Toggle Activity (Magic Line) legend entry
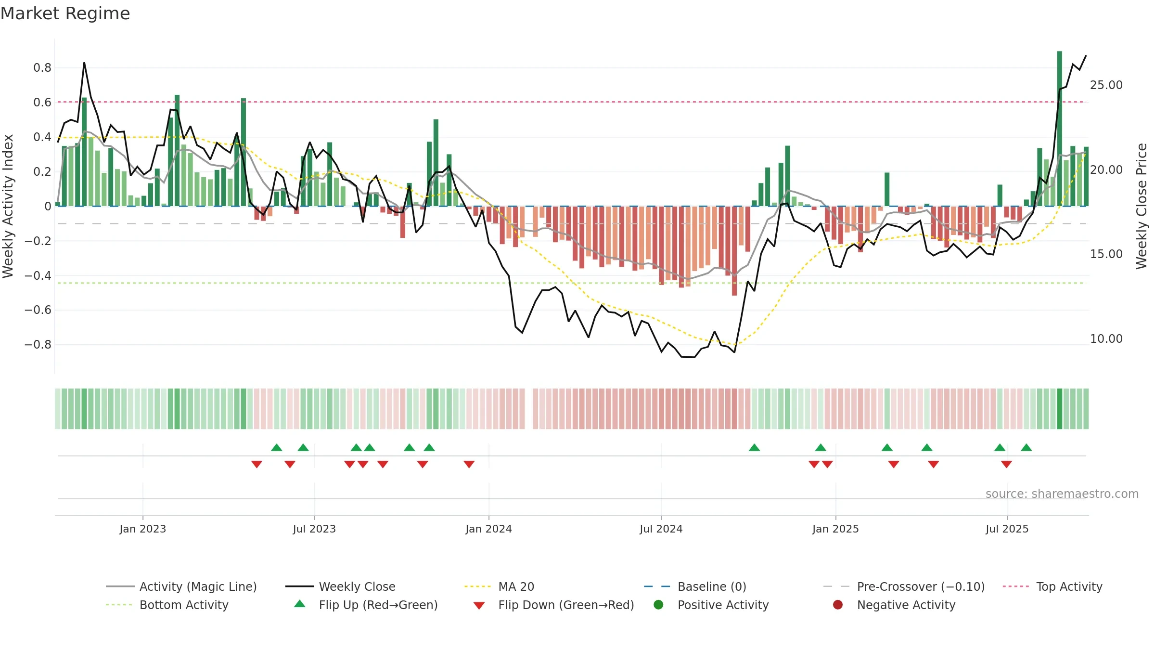The image size is (1155, 650). click(x=181, y=586)
